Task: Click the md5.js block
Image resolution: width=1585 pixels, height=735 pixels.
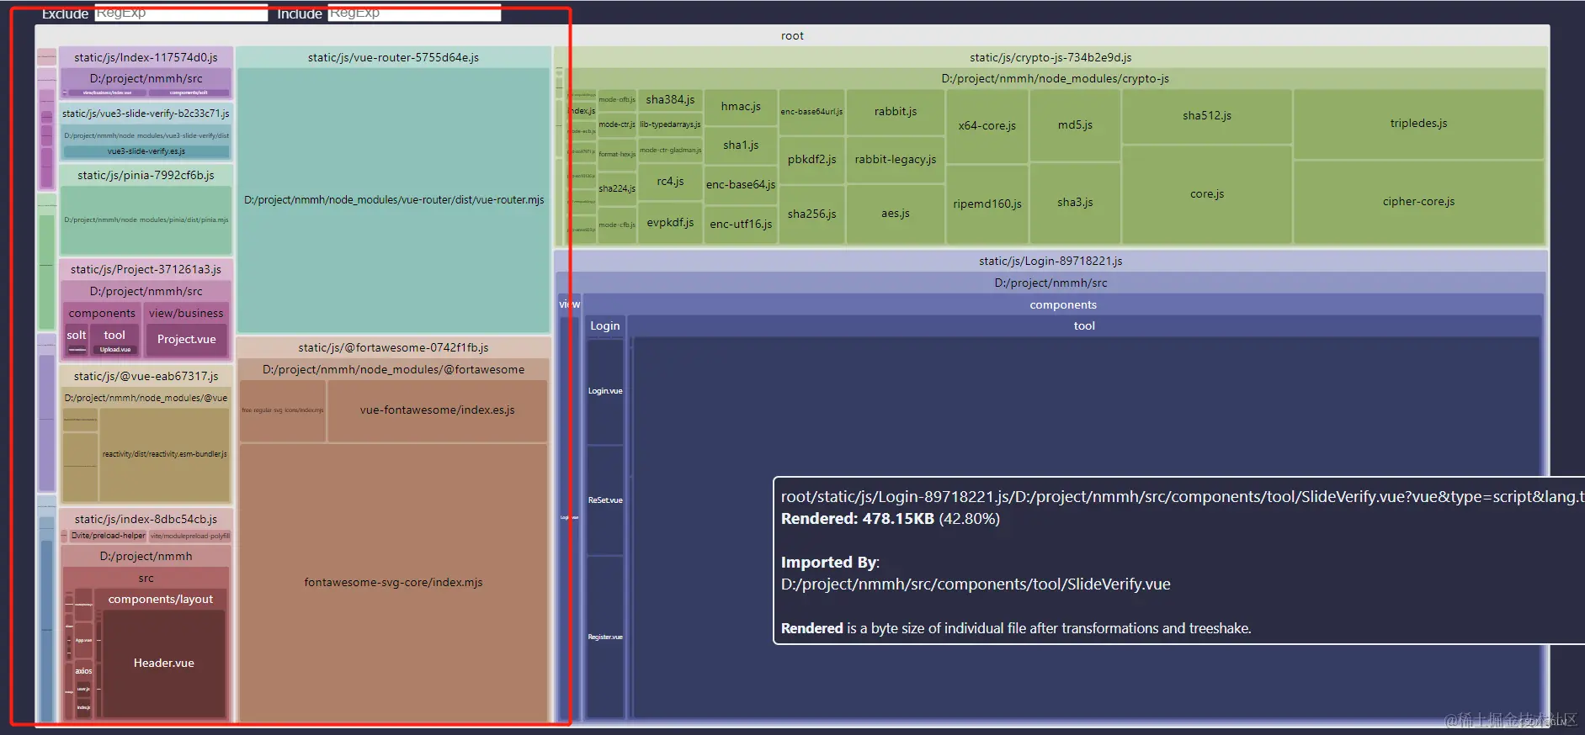Action: click(1075, 124)
